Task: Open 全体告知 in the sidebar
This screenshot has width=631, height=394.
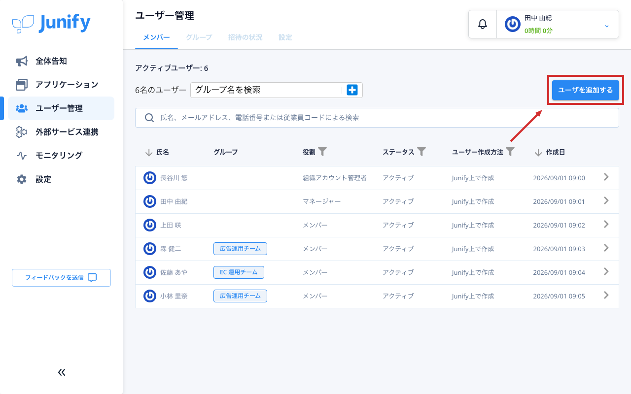Action: click(61, 61)
